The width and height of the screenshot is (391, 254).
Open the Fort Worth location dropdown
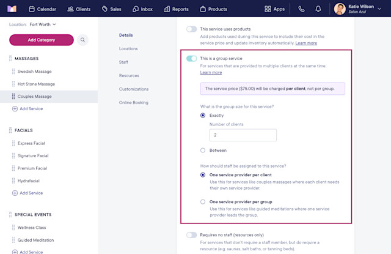click(x=43, y=24)
